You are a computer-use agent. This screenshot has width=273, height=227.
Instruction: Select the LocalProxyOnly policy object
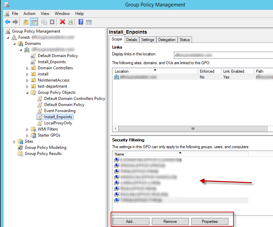58,123
